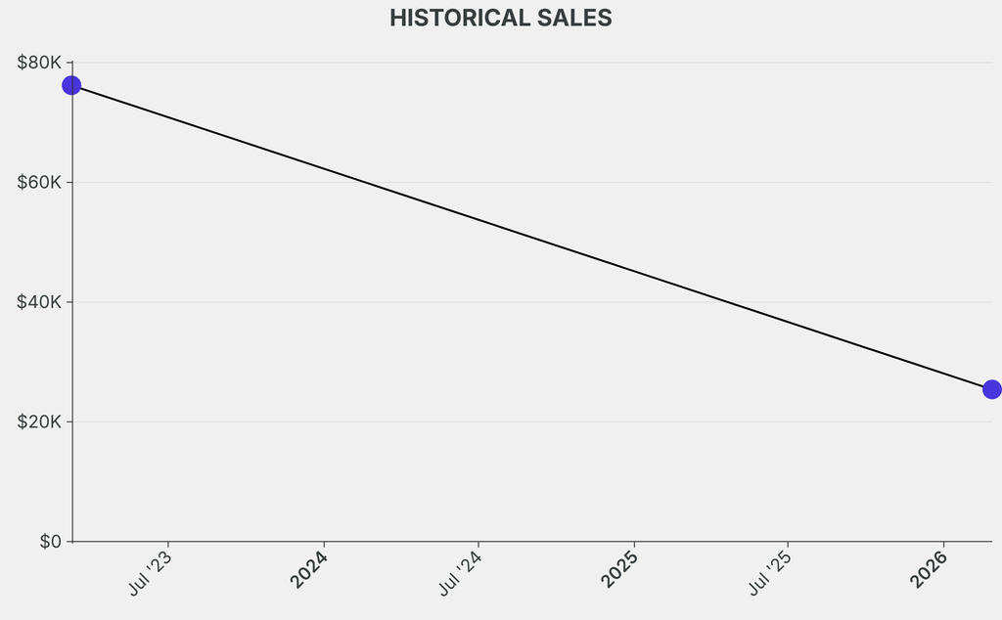This screenshot has height=620, width=1002.
Task: Click the Jul '25 x-axis label
Action: (772, 573)
